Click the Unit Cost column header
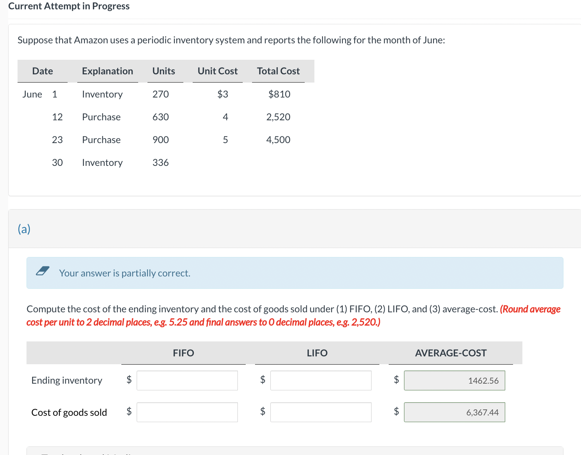This screenshot has height=455, width=581. [218, 71]
